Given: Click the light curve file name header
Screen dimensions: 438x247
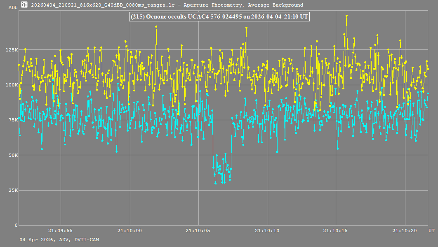Looking at the screenshot, I should coord(167,5).
